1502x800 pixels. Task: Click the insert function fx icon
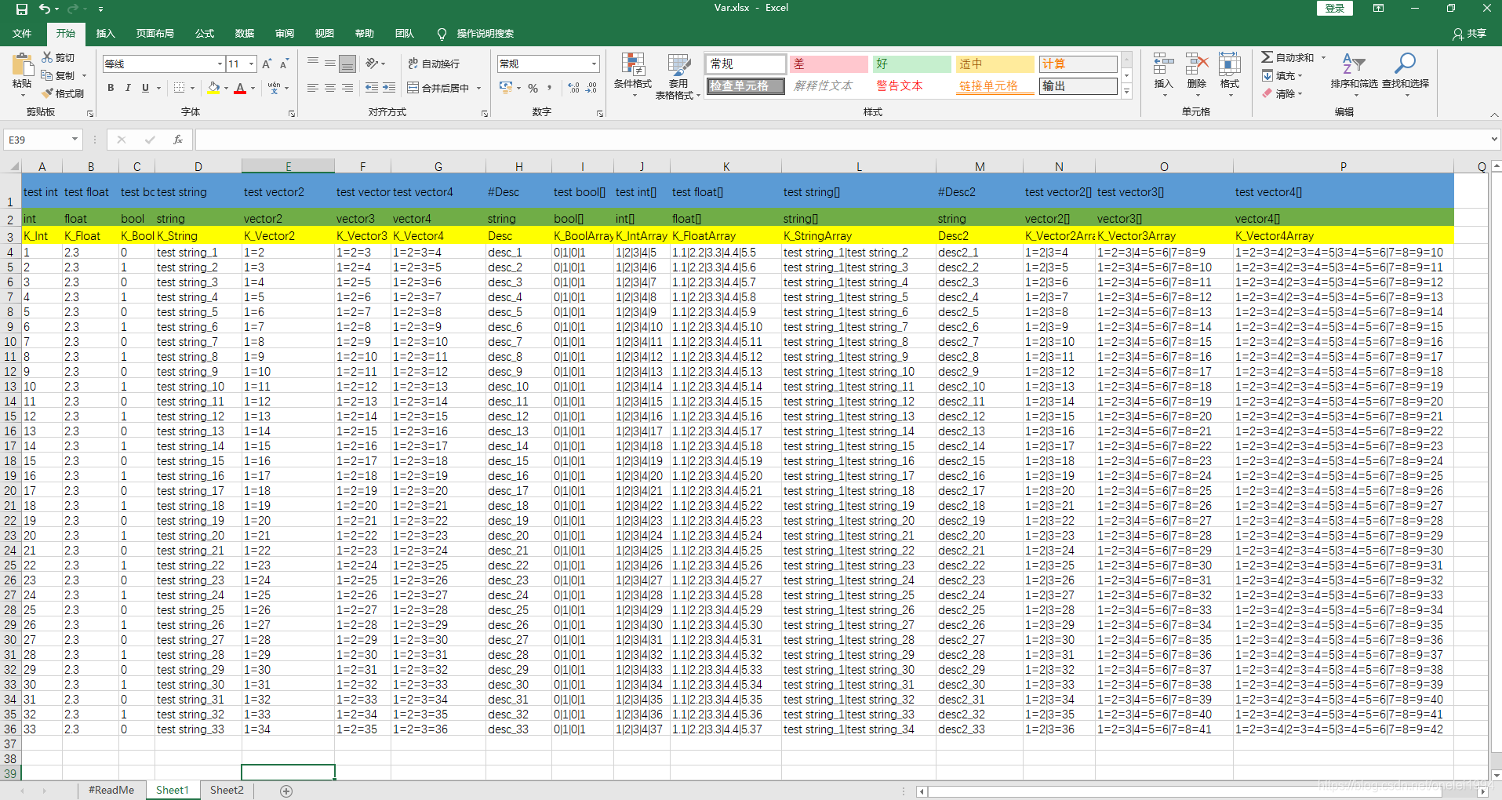pyautogui.click(x=178, y=140)
